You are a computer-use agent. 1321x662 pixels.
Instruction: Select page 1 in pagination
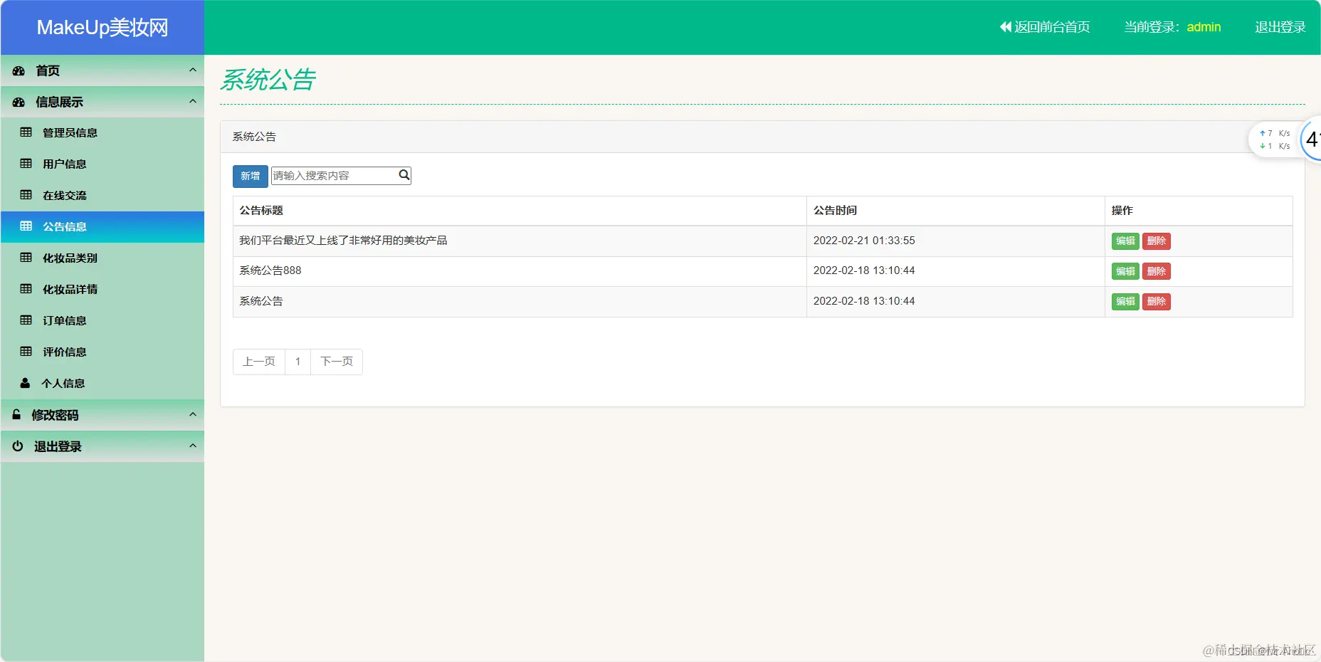point(298,362)
